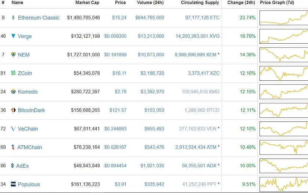Click supply 56,355,501 ADX

pyautogui.click(x=199, y=166)
